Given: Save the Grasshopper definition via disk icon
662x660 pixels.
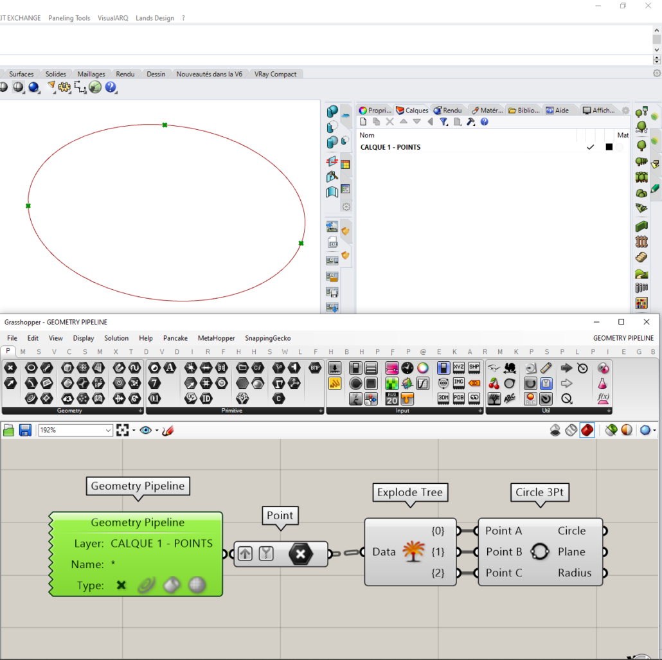Looking at the screenshot, I should [x=25, y=430].
